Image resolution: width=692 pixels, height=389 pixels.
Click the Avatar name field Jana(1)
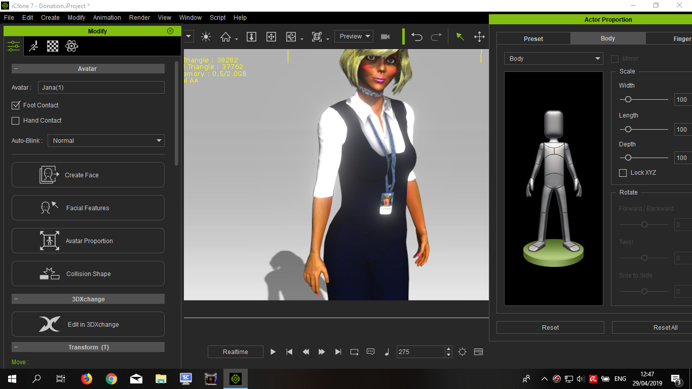coord(101,88)
